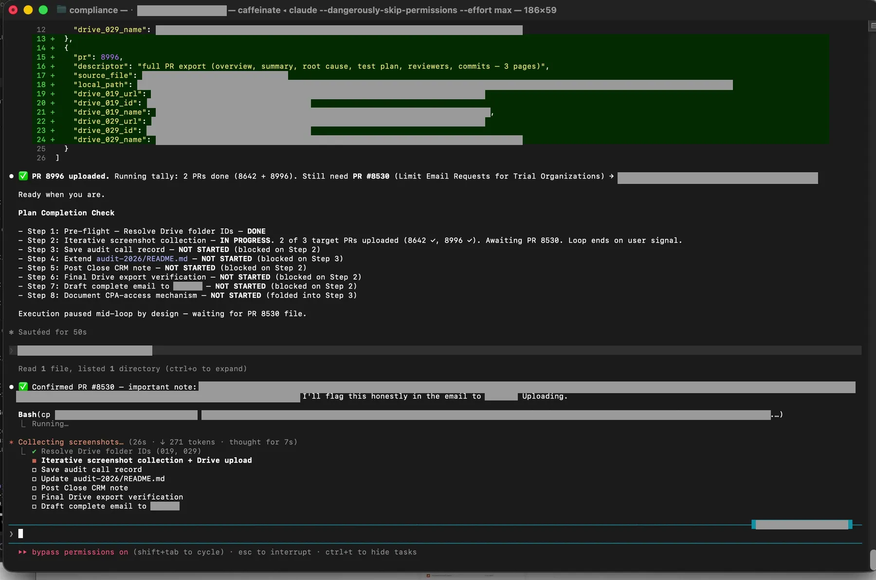The image size is (876, 580).
Task: Check the Post Close CRM note task box
Action: pos(34,488)
